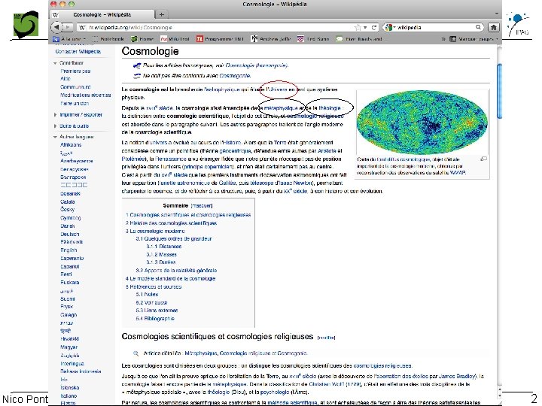Open the history dropdown arrow in the address bar
Viewport: 542px width, 406px height.
(365, 27)
